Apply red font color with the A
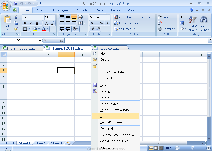212x151 pixels. (x=44, y=29)
